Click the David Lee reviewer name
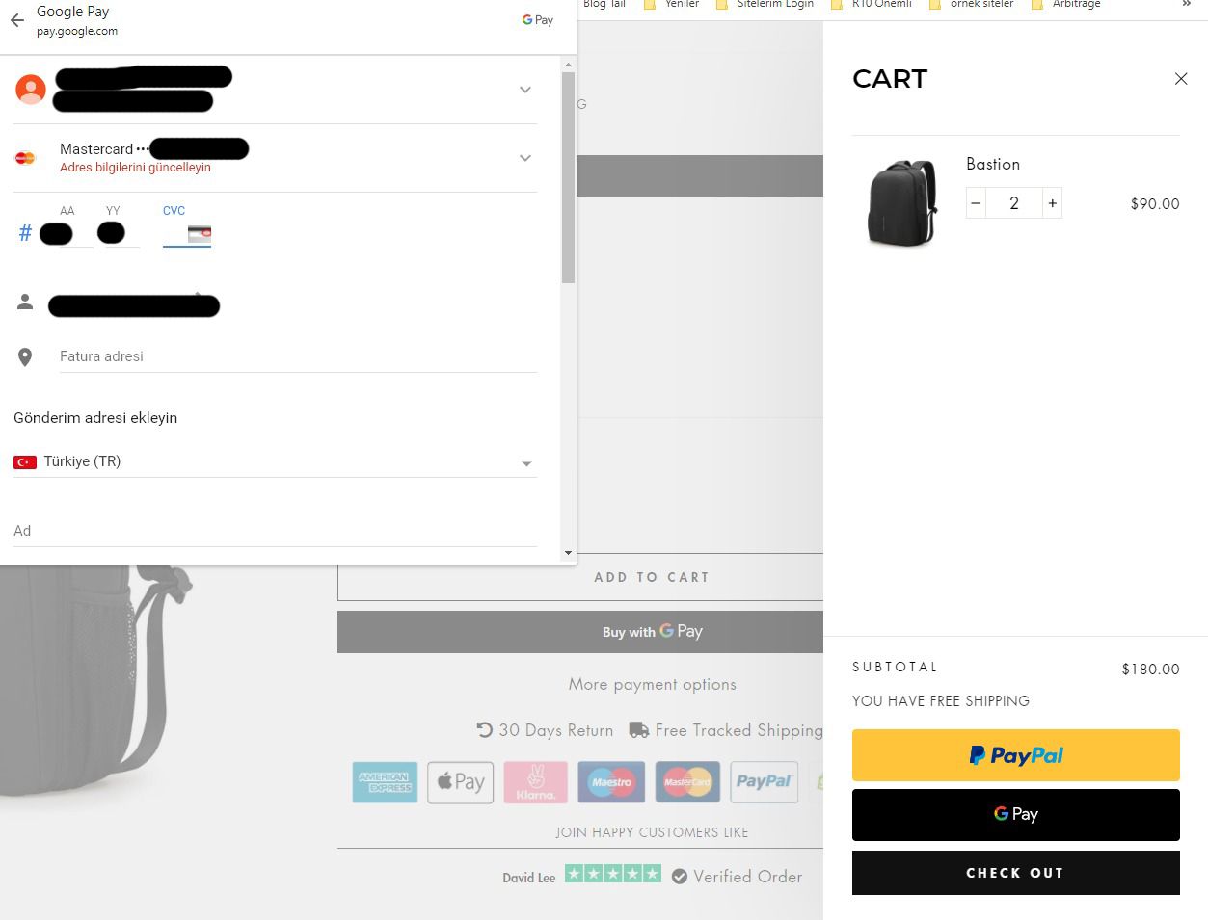Image resolution: width=1208 pixels, height=920 pixels. (x=529, y=878)
